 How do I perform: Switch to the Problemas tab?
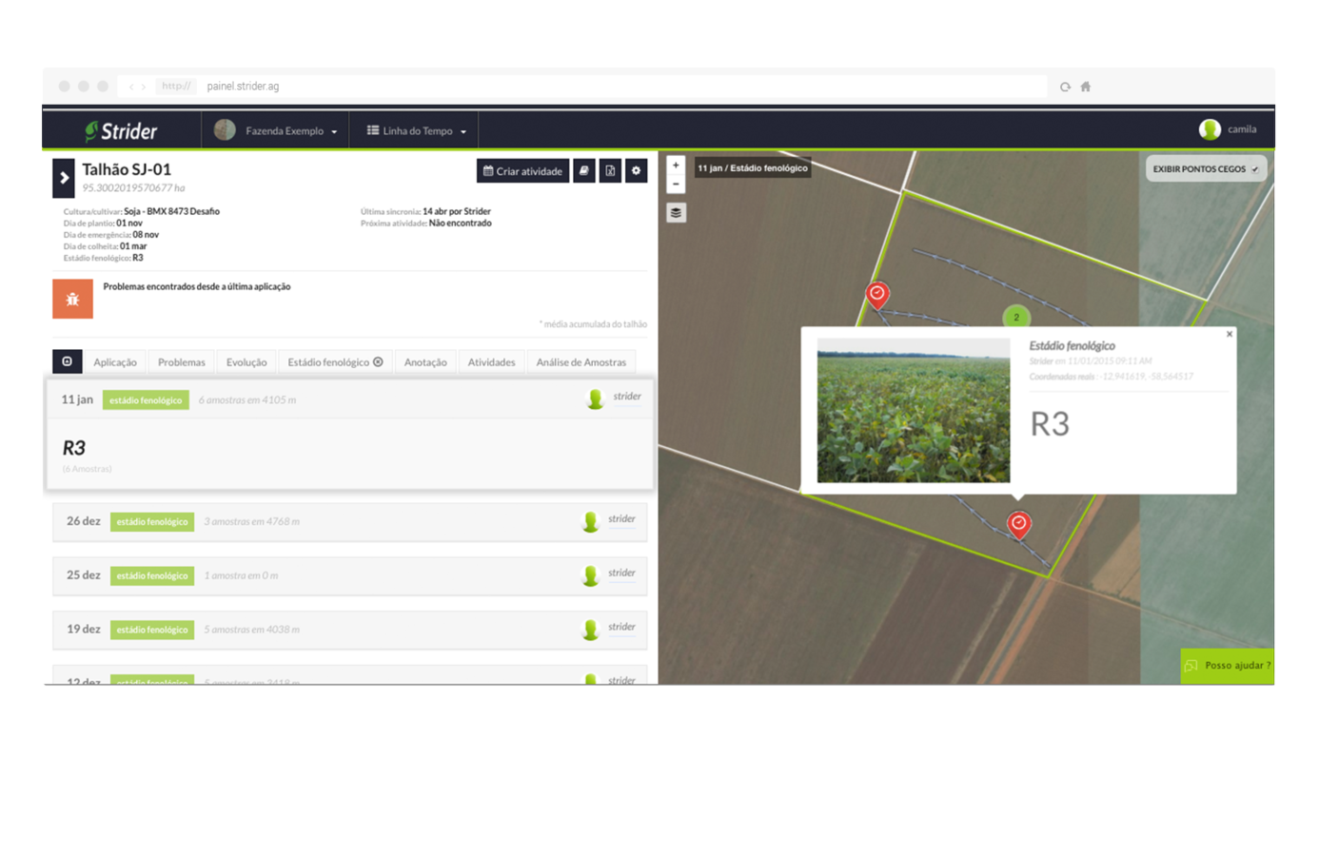182,362
